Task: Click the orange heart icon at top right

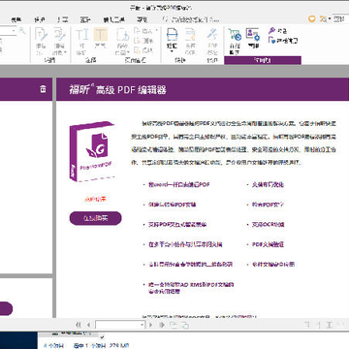Action: pos(312,19)
